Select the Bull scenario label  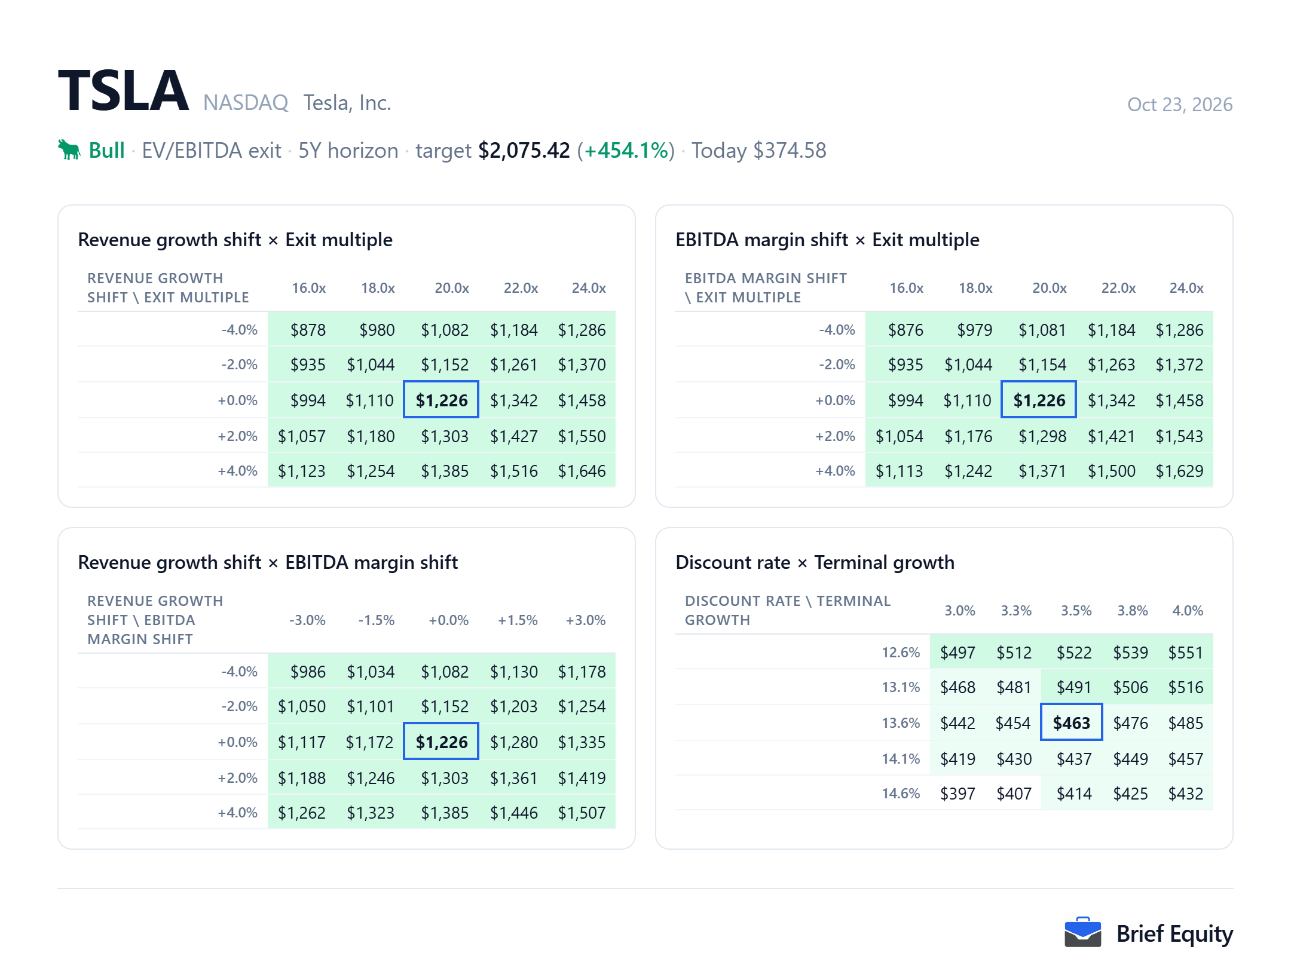[106, 150]
